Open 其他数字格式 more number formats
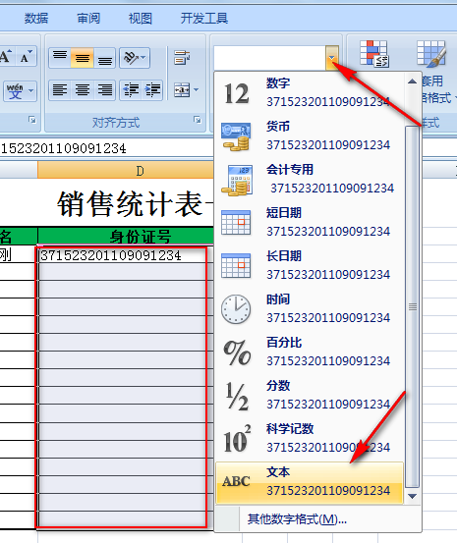The image size is (457, 543). tap(297, 519)
